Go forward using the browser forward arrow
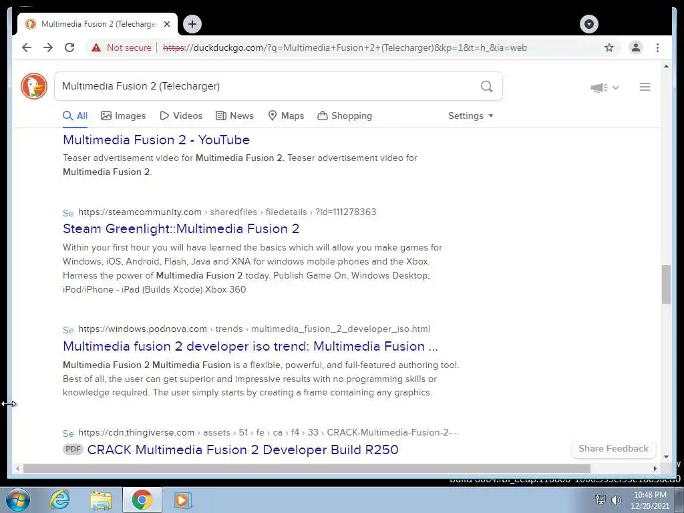Image resolution: width=684 pixels, height=513 pixels. (48, 47)
